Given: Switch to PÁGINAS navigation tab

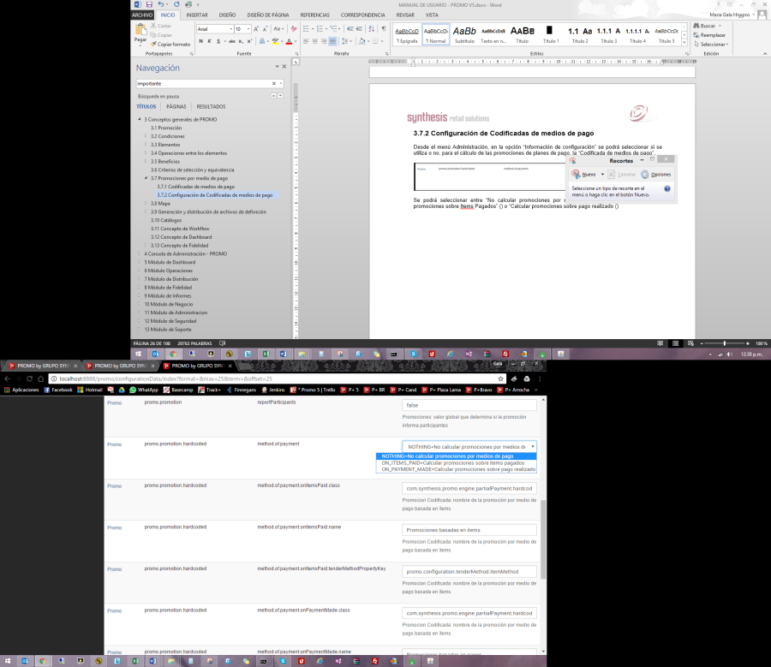Looking at the screenshot, I should (x=176, y=107).
